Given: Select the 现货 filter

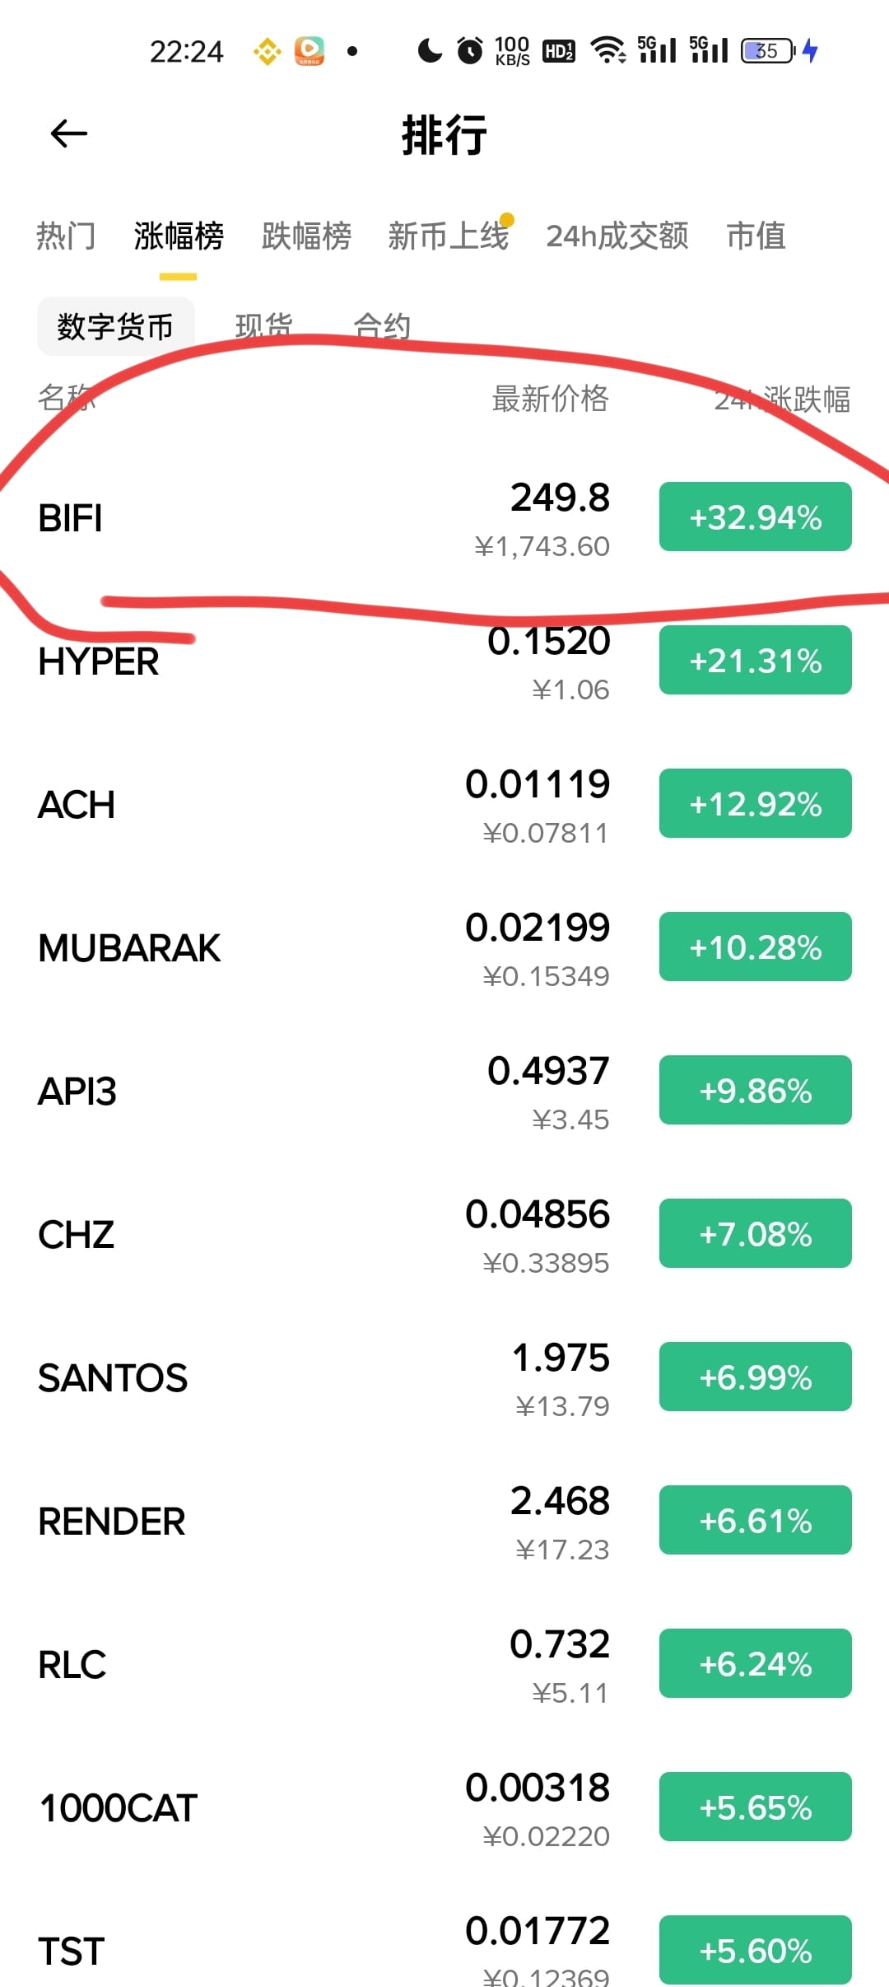Looking at the screenshot, I should [264, 326].
